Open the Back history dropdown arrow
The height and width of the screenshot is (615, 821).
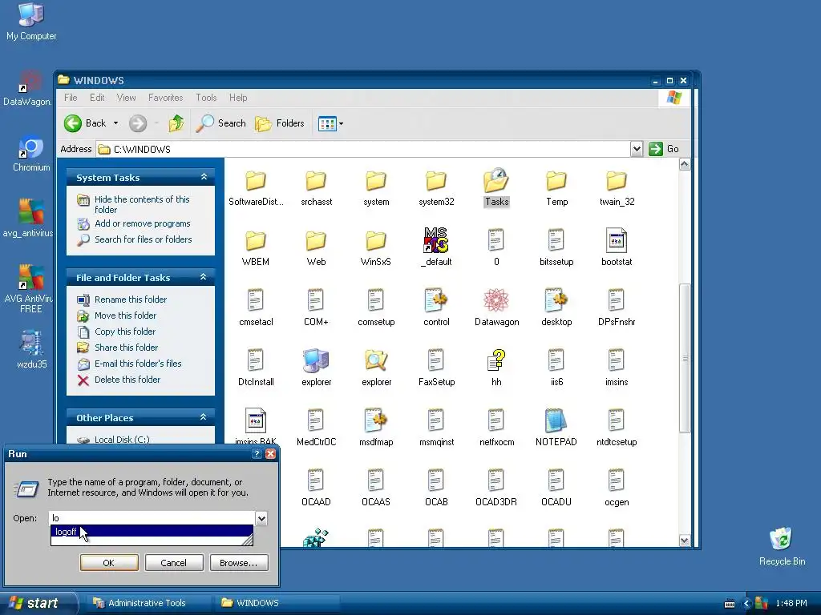115,123
